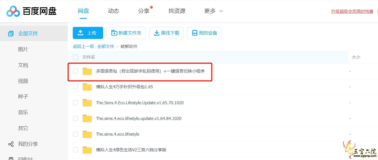Click the 上传 upload button
This screenshot has height=160, width=378.
tap(88, 33)
